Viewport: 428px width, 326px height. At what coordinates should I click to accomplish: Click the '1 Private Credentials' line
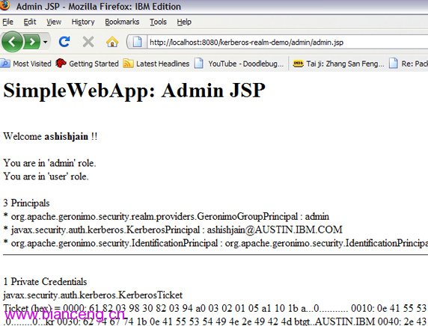[45, 282]
